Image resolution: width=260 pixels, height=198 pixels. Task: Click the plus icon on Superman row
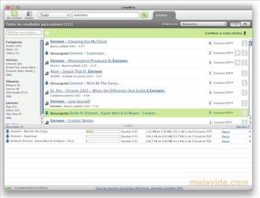click(237, 53)
